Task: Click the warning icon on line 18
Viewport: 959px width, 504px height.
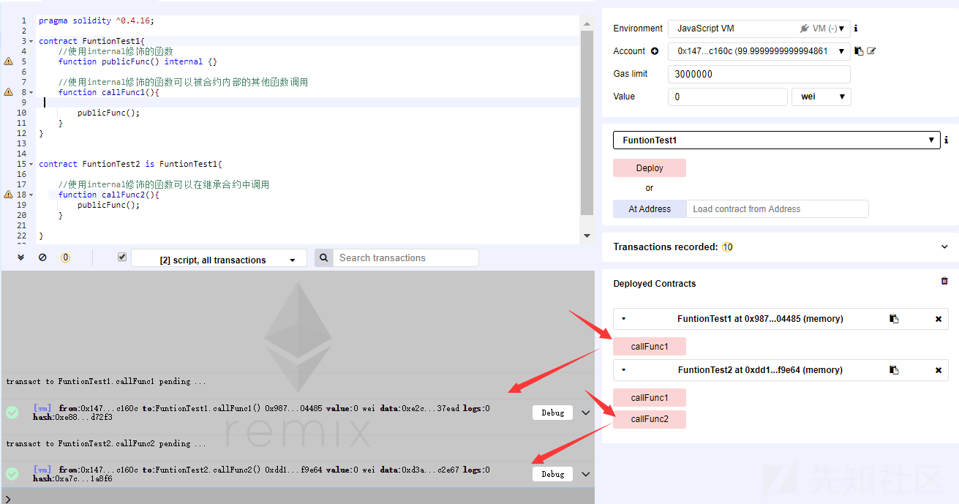Action: (x=9, y=195)
